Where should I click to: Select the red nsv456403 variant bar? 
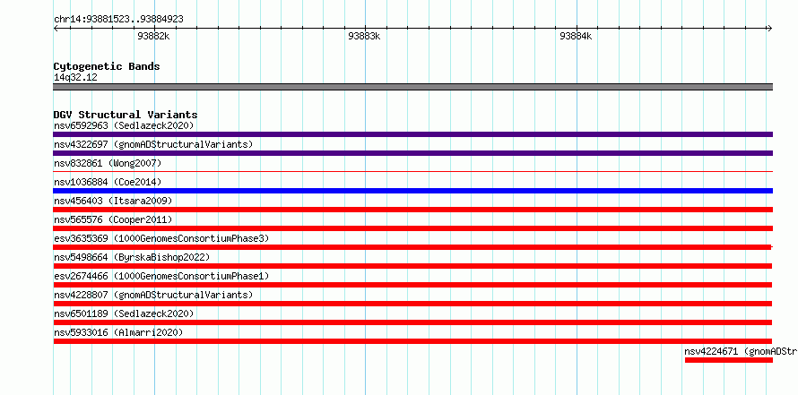pyautogui.click(x=412, y=210)
